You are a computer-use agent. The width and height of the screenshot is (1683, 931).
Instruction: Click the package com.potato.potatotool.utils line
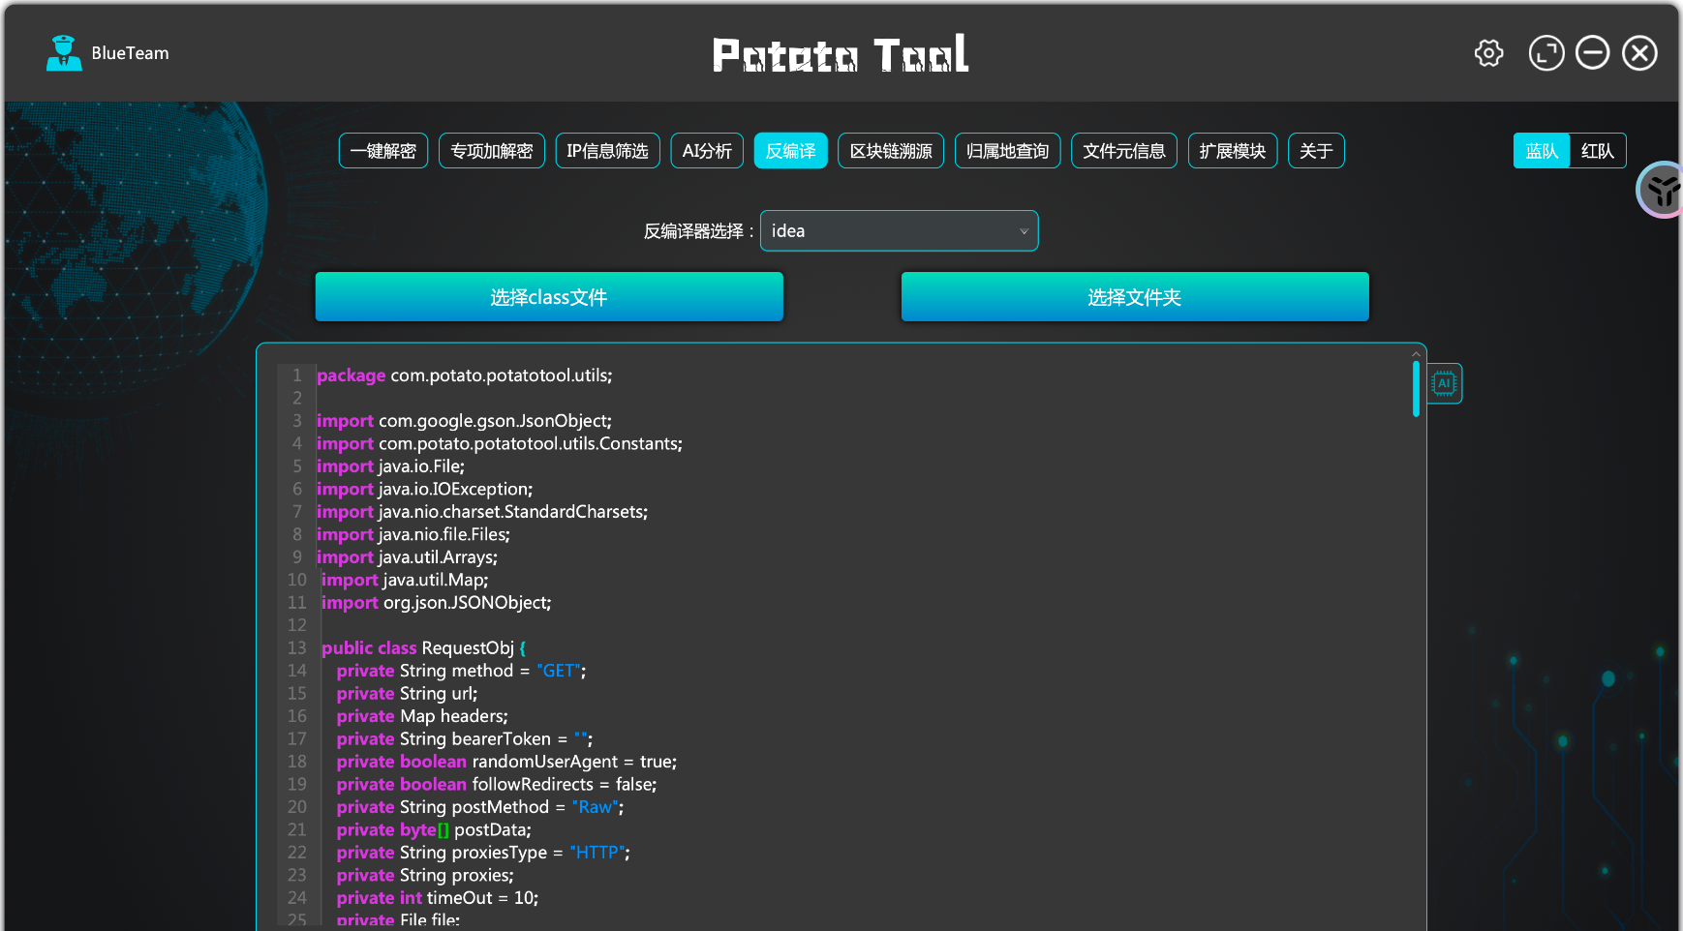465,375
